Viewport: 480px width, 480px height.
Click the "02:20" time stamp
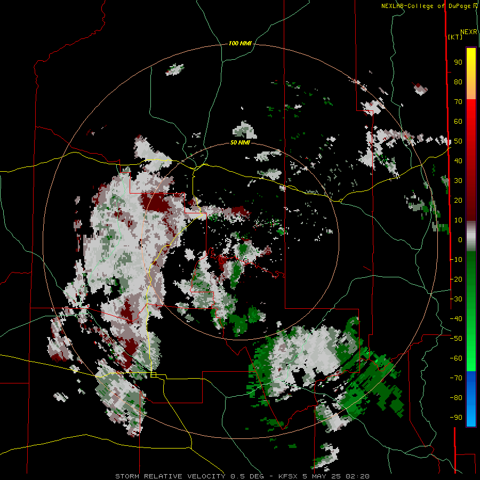(x=357, y=476)
